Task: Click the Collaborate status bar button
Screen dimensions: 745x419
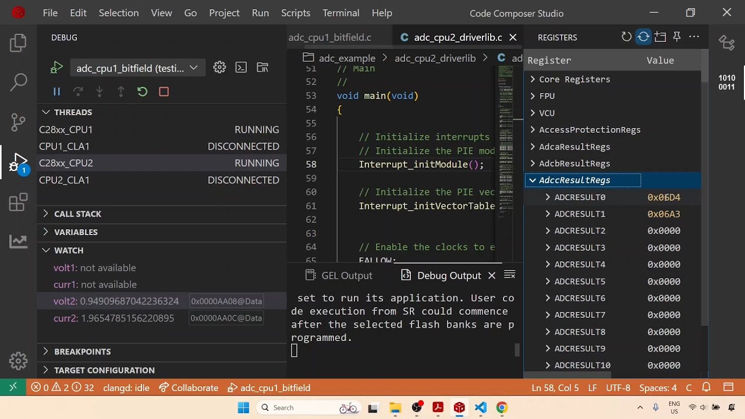Action: [189, 388]
